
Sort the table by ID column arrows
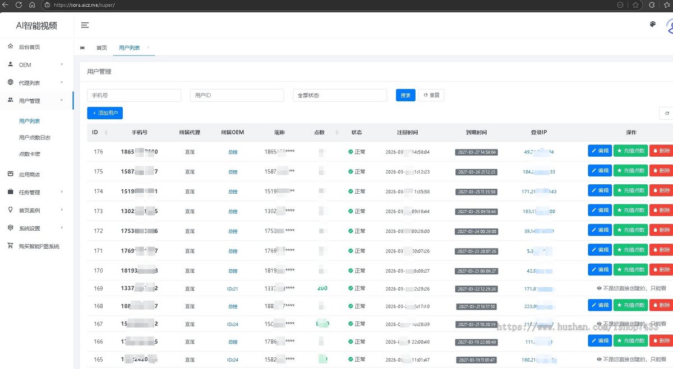107,133
